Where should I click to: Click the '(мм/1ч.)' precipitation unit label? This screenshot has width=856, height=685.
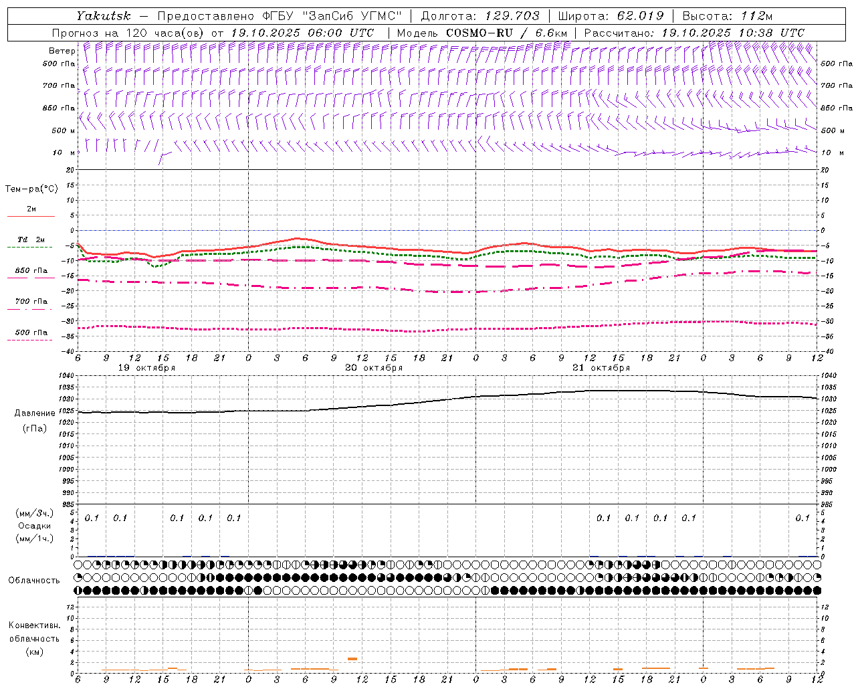pyautogui.click(x=34, y=539)
